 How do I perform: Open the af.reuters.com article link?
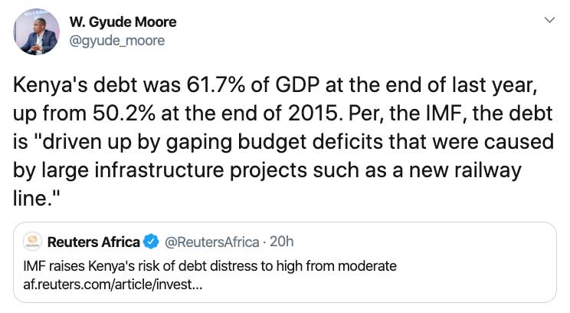click(113, 285)
